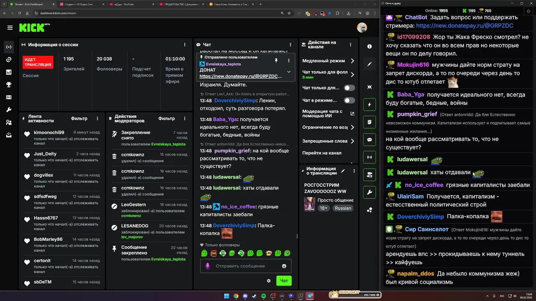Open Фильтр in Действия модераторов panel
536x301 pixels.
point(166,118)
